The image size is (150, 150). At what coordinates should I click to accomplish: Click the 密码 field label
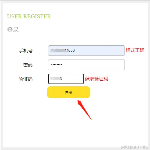[28, 65]
